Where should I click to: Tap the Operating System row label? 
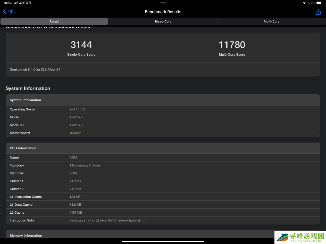click(x=24, y=109)
